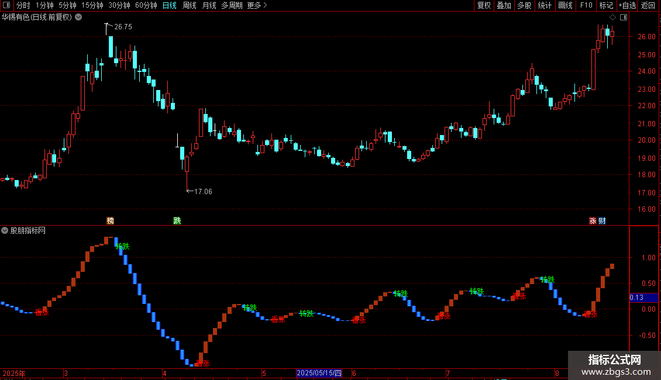Screen dimensions: 661x380
Task: Click month 3 on the time axis
Action: (x=66, y=373)
